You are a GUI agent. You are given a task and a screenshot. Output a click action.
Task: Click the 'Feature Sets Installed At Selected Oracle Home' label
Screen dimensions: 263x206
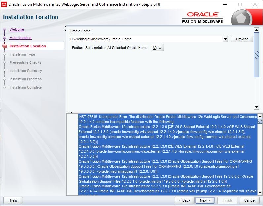click(x=110, y=48)
